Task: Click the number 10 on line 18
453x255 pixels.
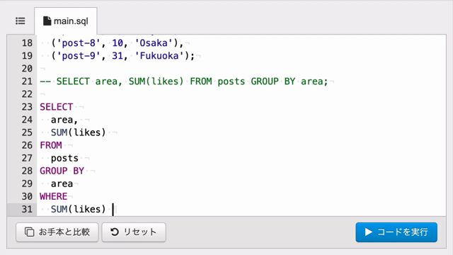Action: coord(117,43)
